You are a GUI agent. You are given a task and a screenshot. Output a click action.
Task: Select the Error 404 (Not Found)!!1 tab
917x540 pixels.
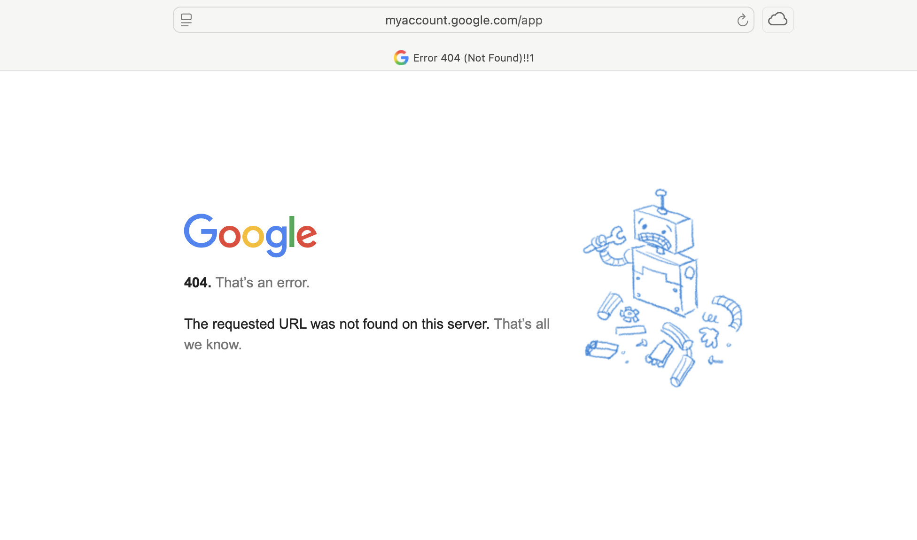473,58
